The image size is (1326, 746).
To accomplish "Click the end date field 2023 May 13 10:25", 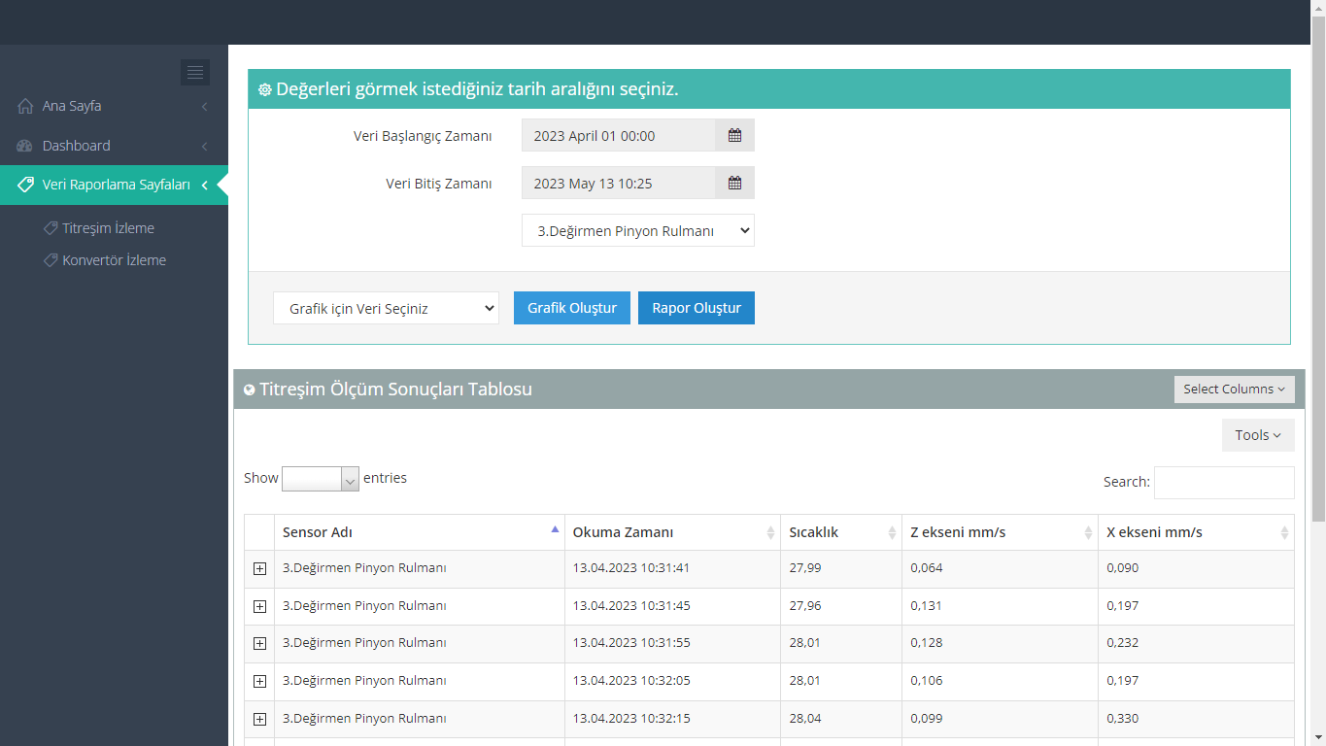I will point(619,183).
